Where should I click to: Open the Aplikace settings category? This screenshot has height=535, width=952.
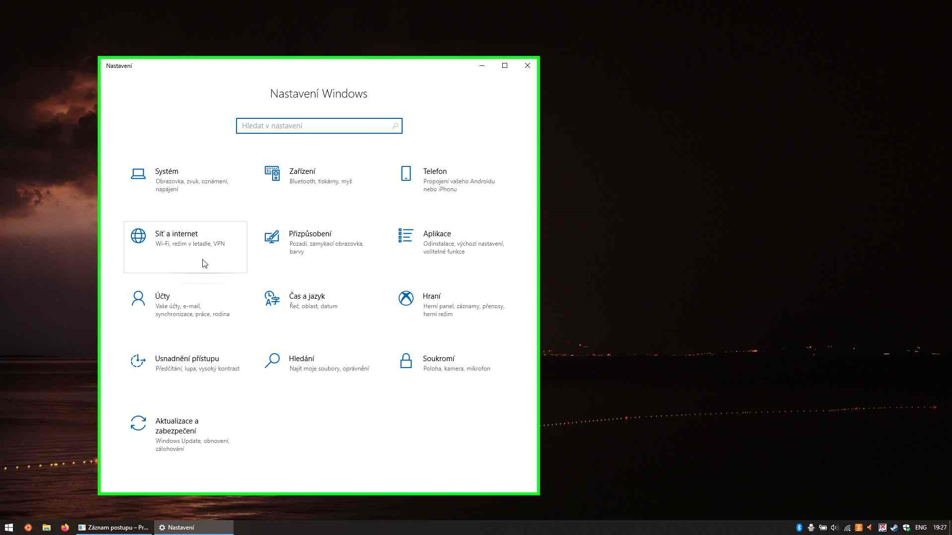coord(453,247)
